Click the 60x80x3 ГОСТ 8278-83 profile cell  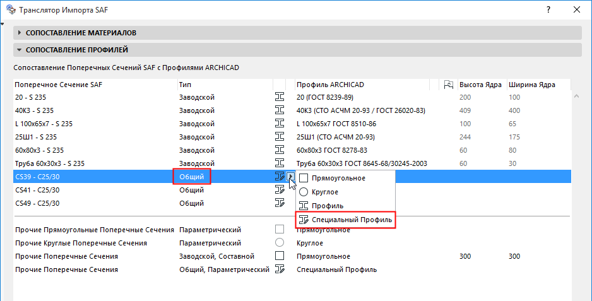pos(331,150)
